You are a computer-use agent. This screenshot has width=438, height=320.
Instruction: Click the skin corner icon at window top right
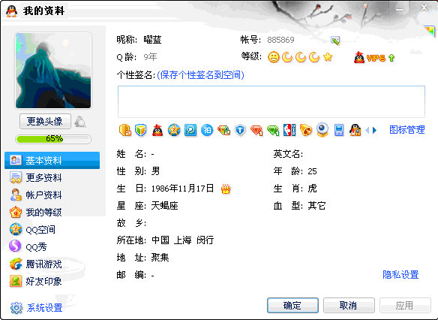[430, 31]
